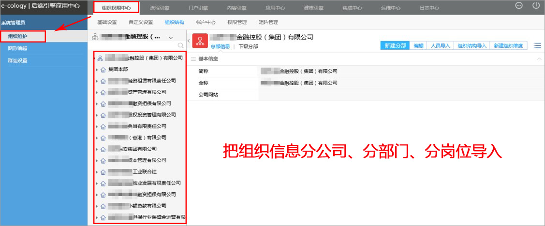The height and width of the screenshot is (226, 545).
Task: Click the 基本信息 section header icon
Action: pyautogui.click(x=193, y=59)
